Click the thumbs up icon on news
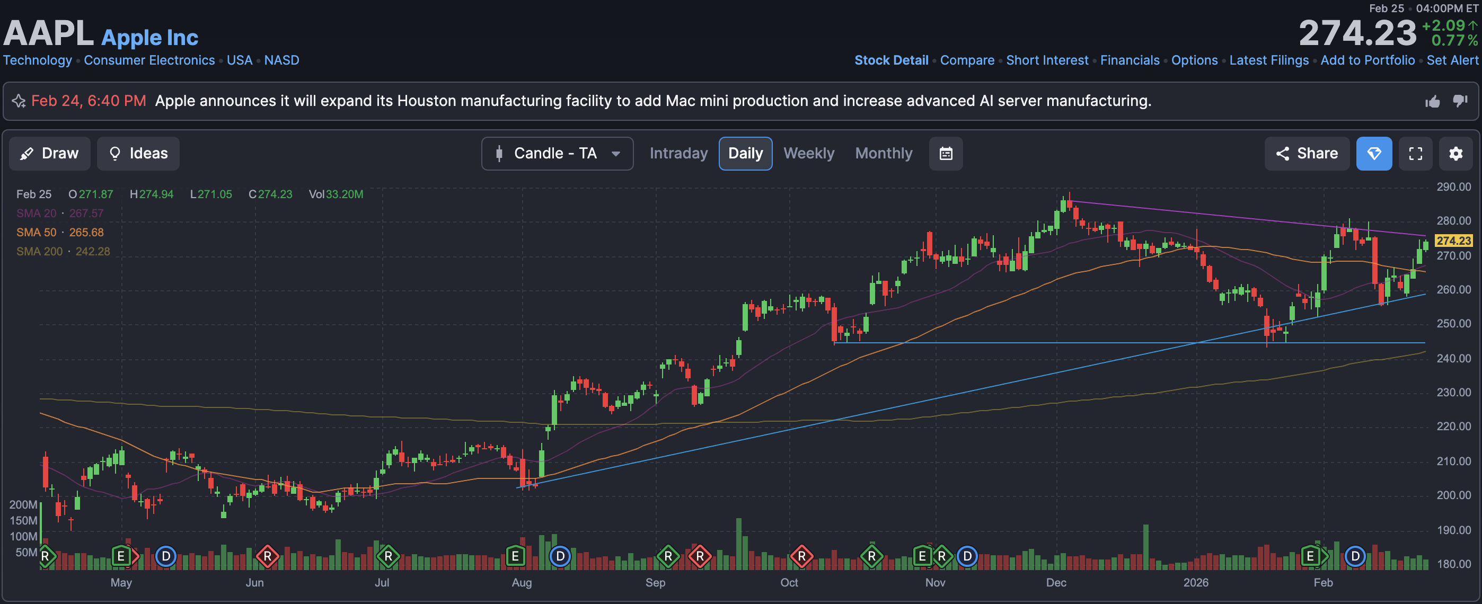 pos(1432,102)
